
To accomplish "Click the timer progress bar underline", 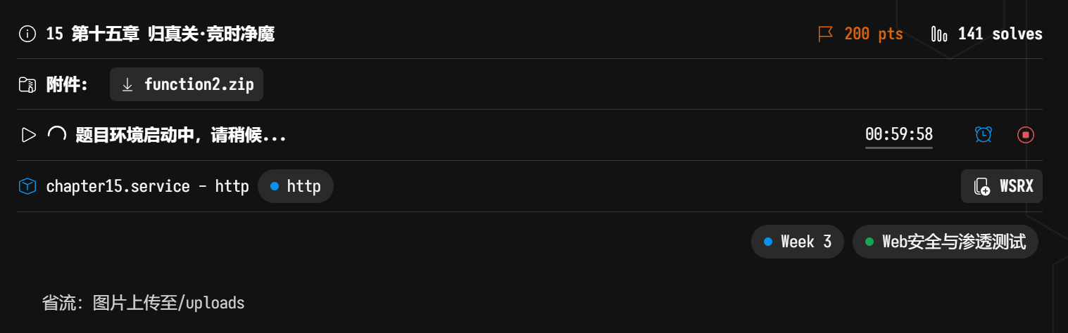I will [898, 148].
